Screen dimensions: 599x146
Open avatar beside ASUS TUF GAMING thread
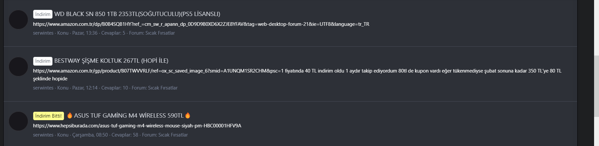coord(18,121)
